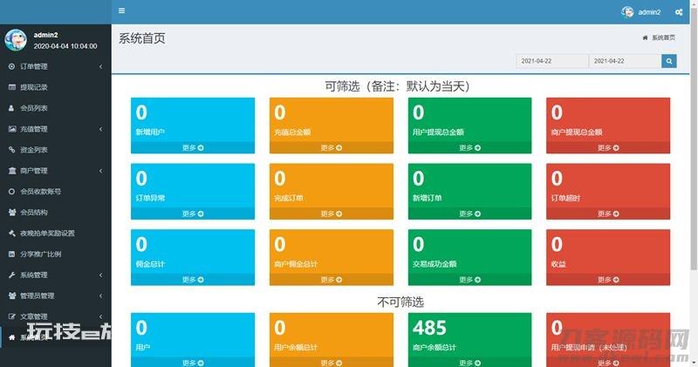
Task: Click the admin2 avatar in the top bar
Action: coord(627,12)
